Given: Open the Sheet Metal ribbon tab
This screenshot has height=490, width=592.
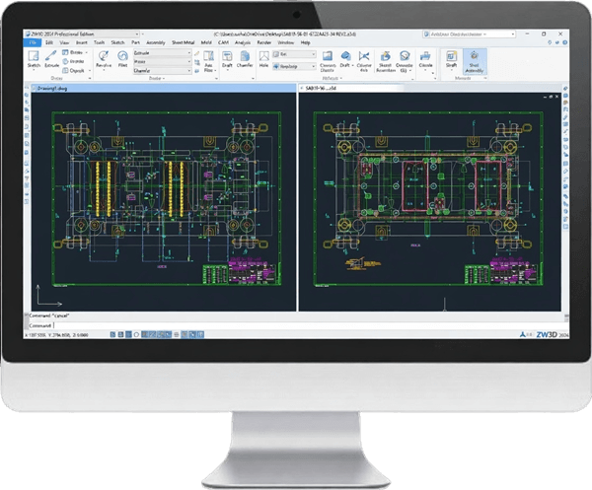Looking at the screenshot, I should pos(185,43).
